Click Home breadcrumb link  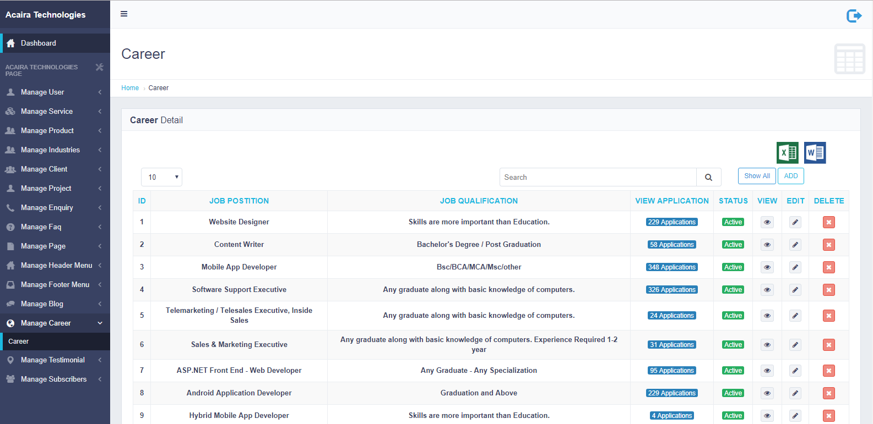[x=130, y=88]
